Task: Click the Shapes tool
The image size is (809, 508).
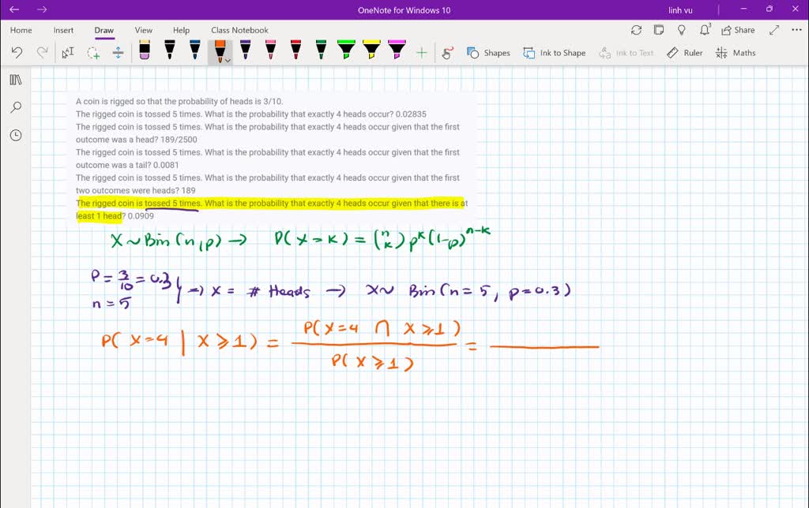Action: click(x=488, y=52)
